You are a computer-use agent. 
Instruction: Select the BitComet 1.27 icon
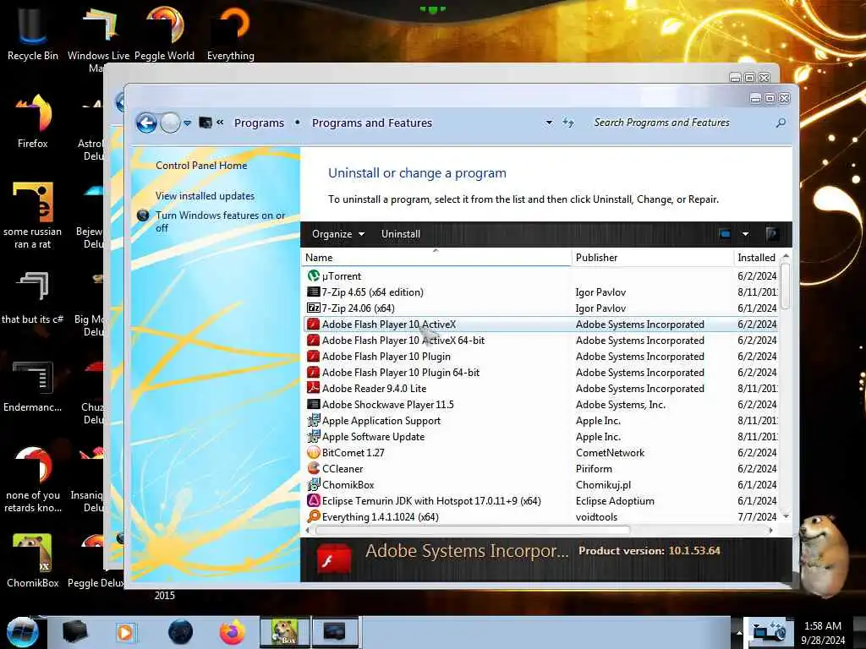pos(313,453)
